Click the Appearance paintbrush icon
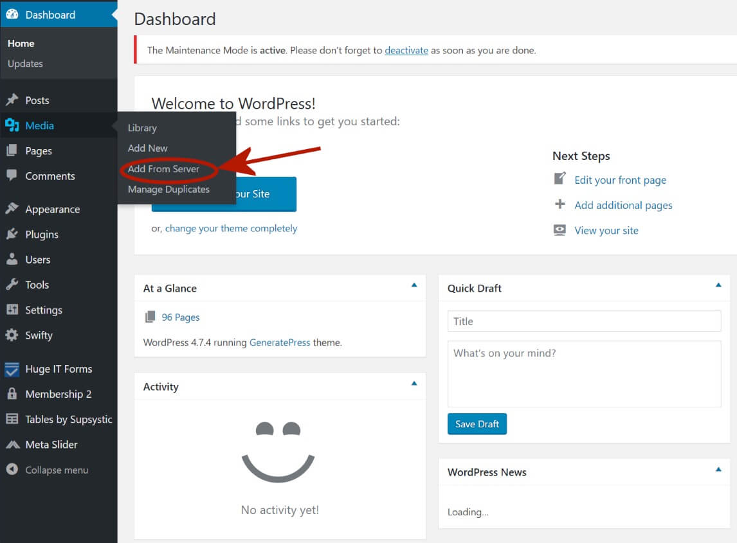This screenshot has height=543, width=737. (12, 209)
